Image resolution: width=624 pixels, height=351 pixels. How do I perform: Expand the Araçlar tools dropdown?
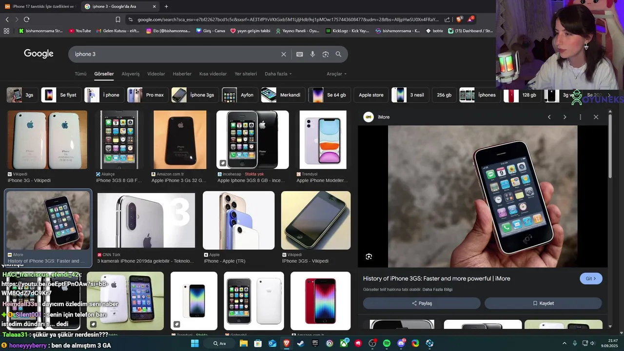pyautogui.click(x=336, y=74)
